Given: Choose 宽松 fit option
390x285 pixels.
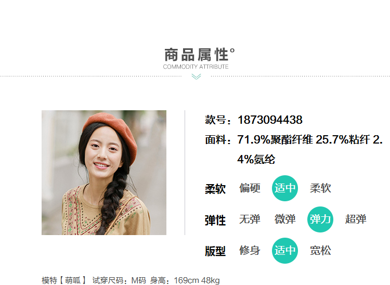Looking at the screenshot, I should pos(320,251).
